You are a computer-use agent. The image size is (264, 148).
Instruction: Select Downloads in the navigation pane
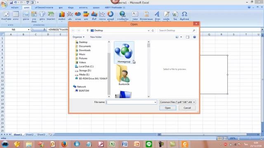[85, 50]
